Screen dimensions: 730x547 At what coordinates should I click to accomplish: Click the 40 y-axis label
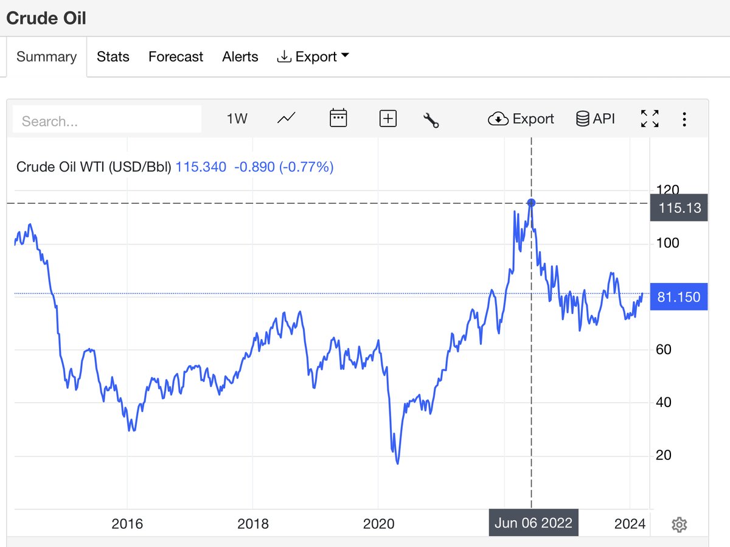(664, 402)
